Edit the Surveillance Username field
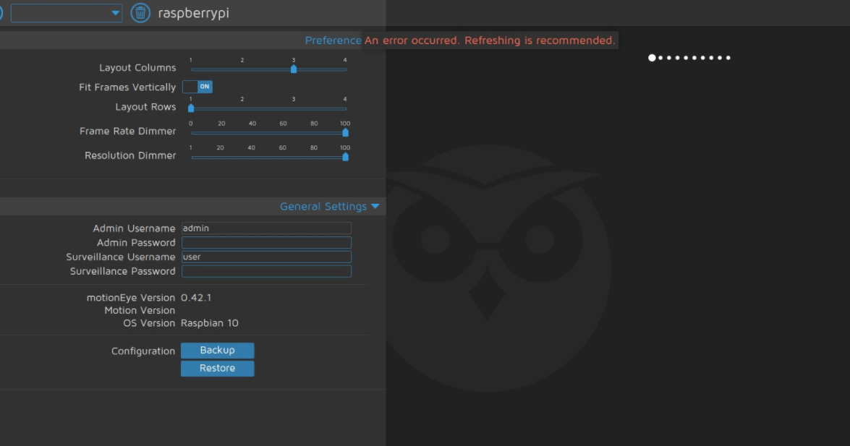The height and width of the screenshot is (446, 850). pyautogui.click(x=266, y=257)
